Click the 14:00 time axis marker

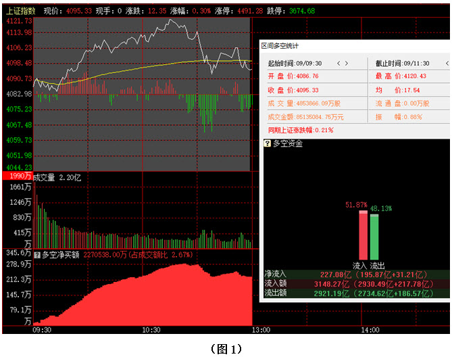(x=370, y=330)
